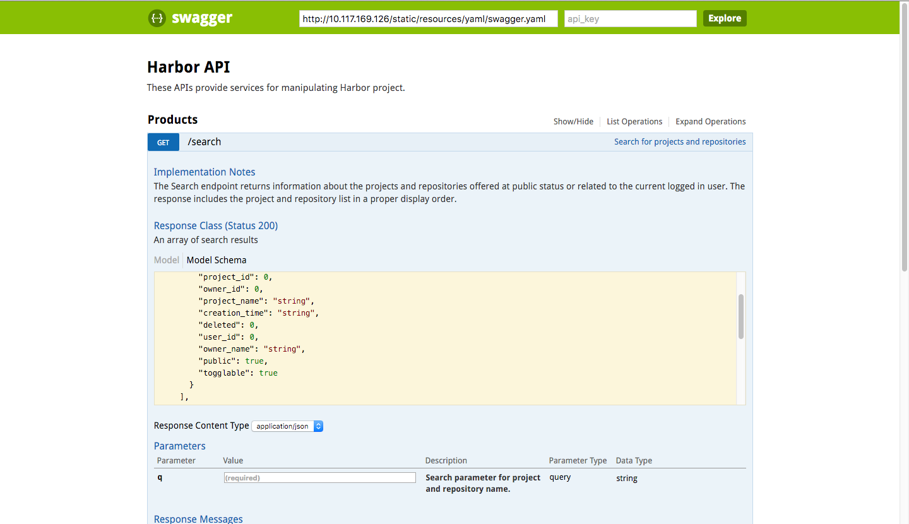909x524 pixels.
Task: Click the "owner_name" line in schema
Action: point(252,349)
